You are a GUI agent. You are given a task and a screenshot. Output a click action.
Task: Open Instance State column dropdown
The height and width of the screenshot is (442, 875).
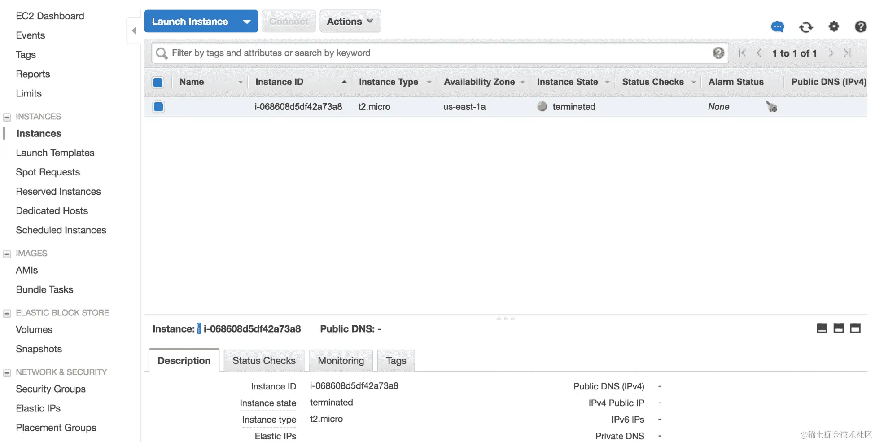click(607, 82)
